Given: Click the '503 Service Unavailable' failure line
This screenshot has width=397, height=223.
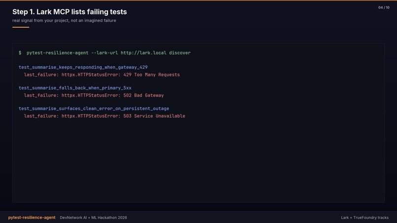Looking at the screenshot, I should pyautogui.click(x=104, y=116).
